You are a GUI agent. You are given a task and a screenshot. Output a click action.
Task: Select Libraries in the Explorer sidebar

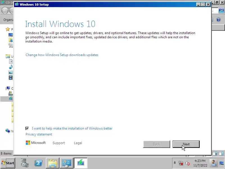click(x=8, y=56)
